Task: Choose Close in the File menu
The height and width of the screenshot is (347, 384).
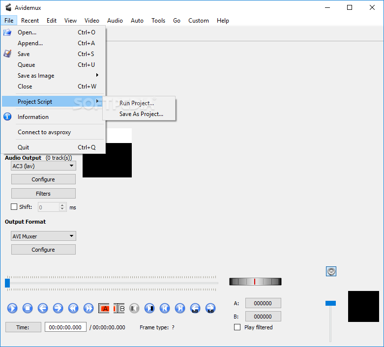Action: pos(54,86)
